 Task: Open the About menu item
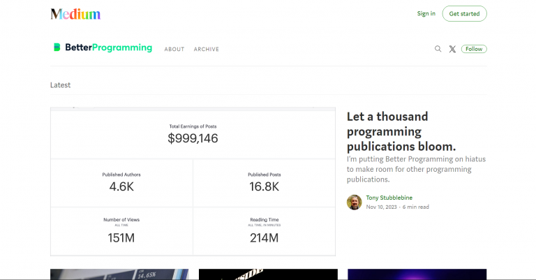(x=174, y=50)
